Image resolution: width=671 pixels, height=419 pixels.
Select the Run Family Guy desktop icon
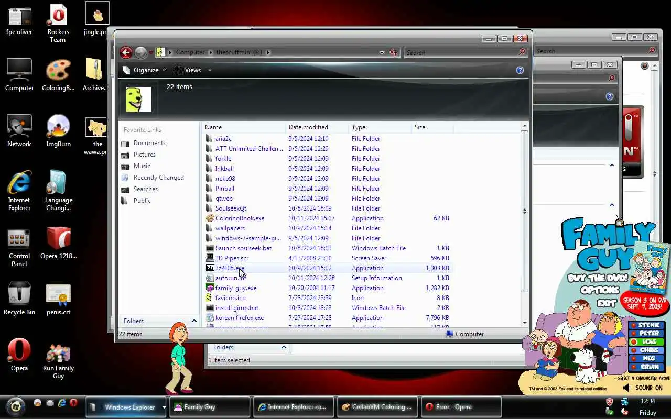58,361
